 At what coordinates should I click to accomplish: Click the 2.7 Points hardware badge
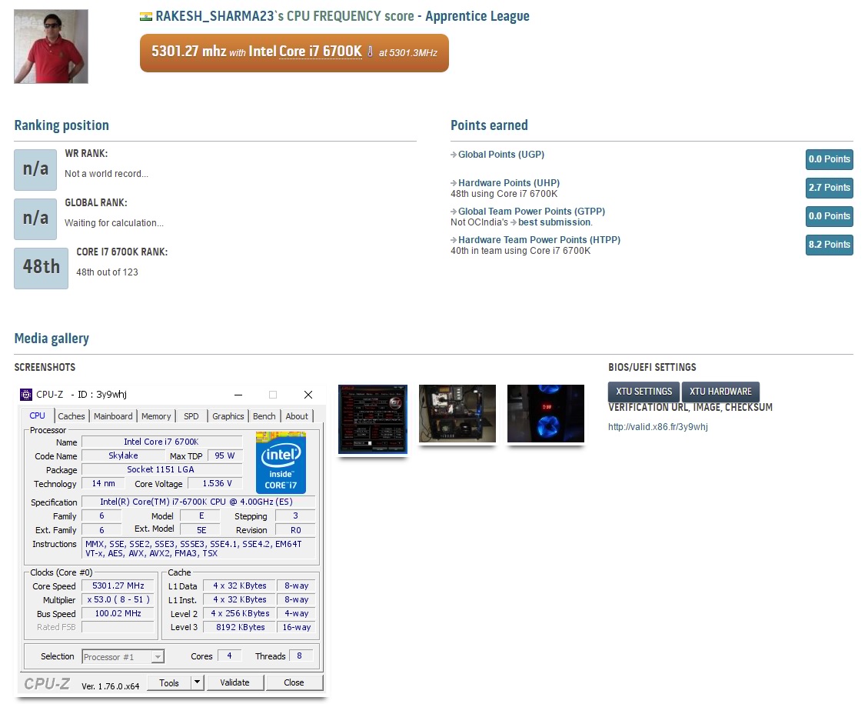(x=830, y=188)
